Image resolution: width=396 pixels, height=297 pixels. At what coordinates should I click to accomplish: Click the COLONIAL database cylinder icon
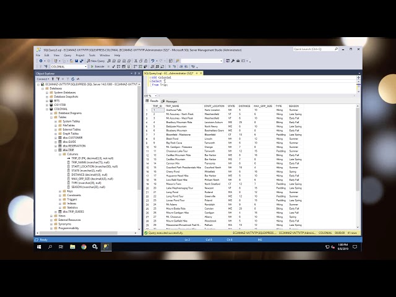(x=51, y=109)
